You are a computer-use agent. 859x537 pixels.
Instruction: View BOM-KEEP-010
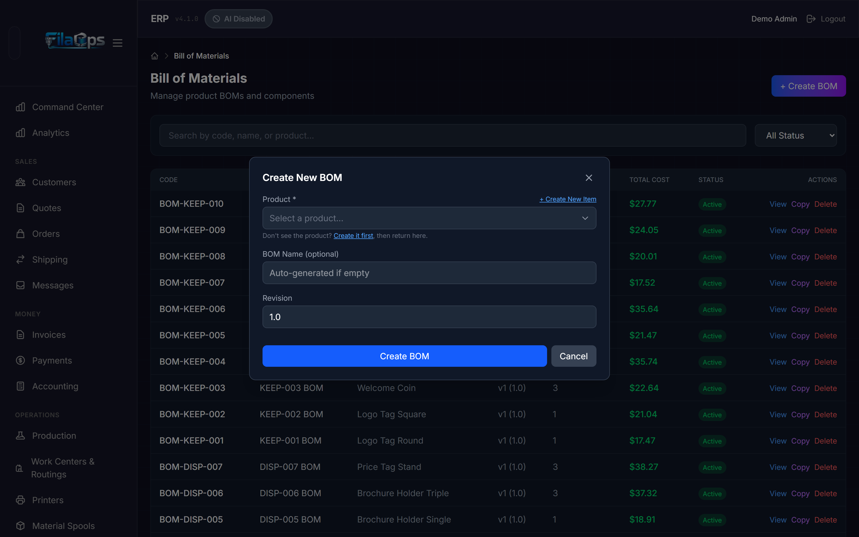[x=778, y=204]
